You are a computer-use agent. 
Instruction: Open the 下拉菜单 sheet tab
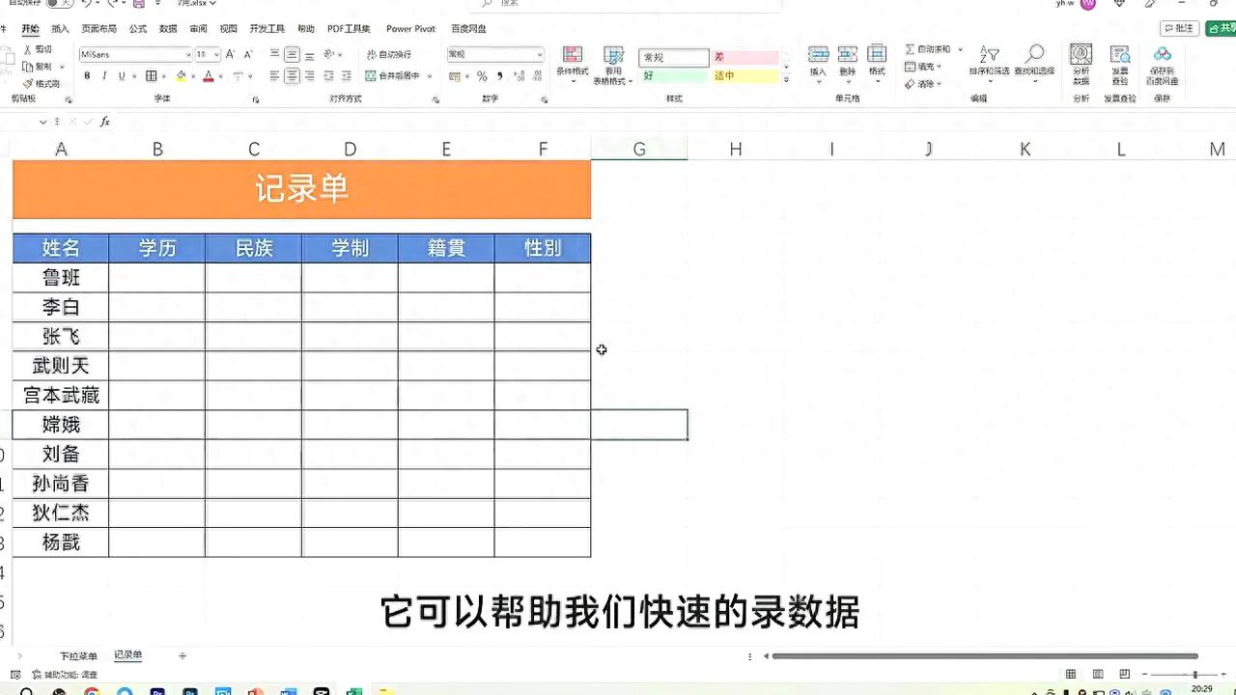pos(77,655)
